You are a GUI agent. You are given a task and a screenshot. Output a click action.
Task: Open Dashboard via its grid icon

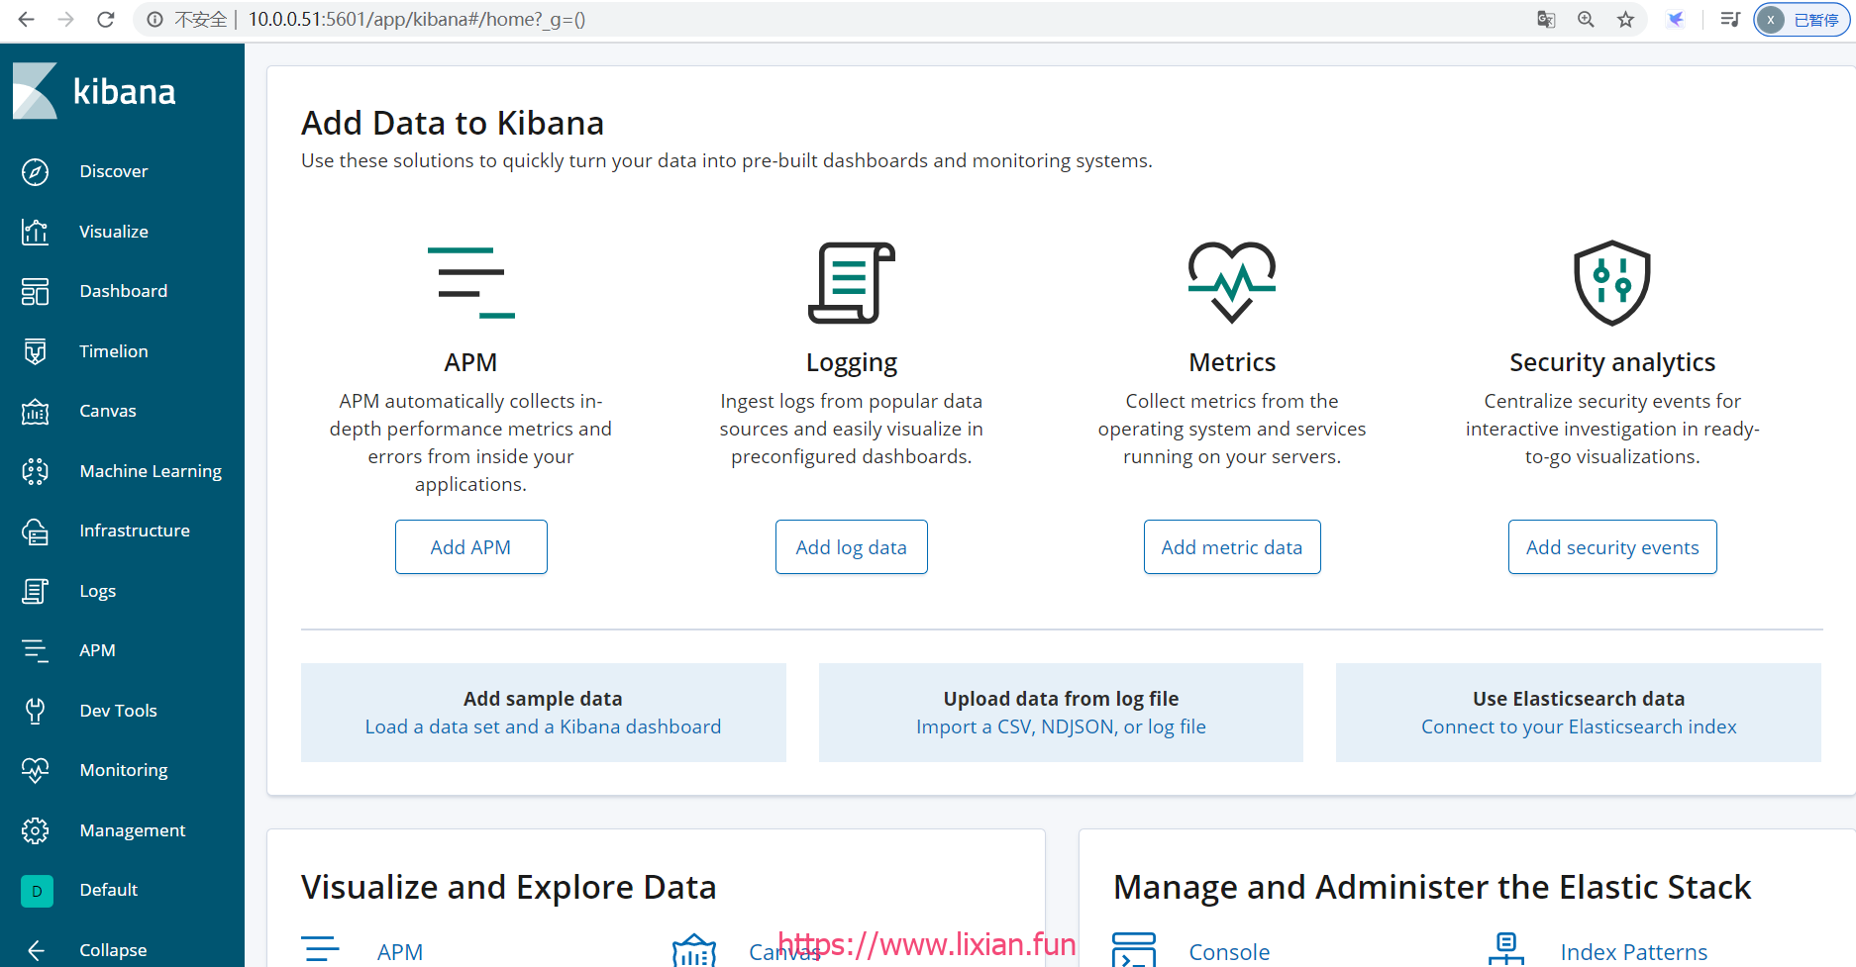35,291
